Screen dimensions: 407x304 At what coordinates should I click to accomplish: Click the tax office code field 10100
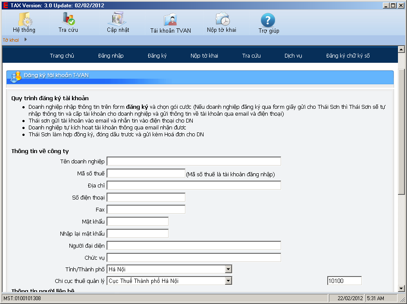344,281
